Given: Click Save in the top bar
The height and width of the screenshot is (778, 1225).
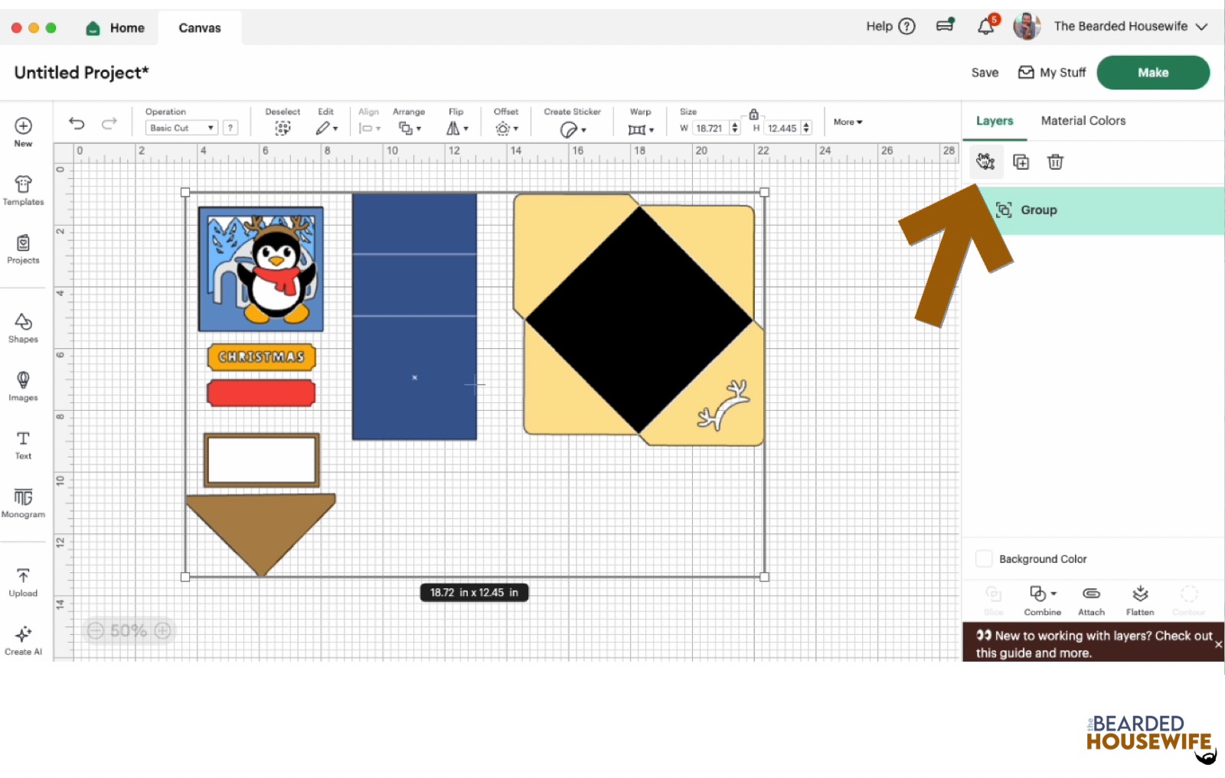Looking at the screenshot, I should 984,72.
